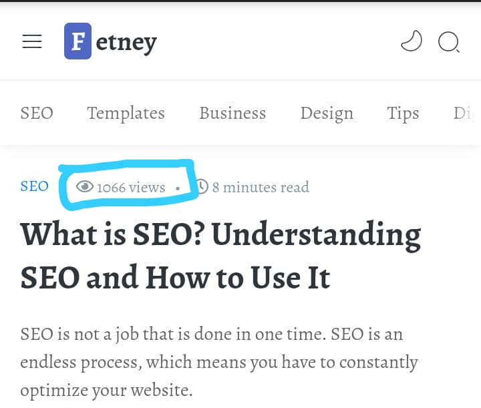This screenshot has width=481, height=408.
Task: Click the article intro paragraph text
Action: [x=219, y=362]
